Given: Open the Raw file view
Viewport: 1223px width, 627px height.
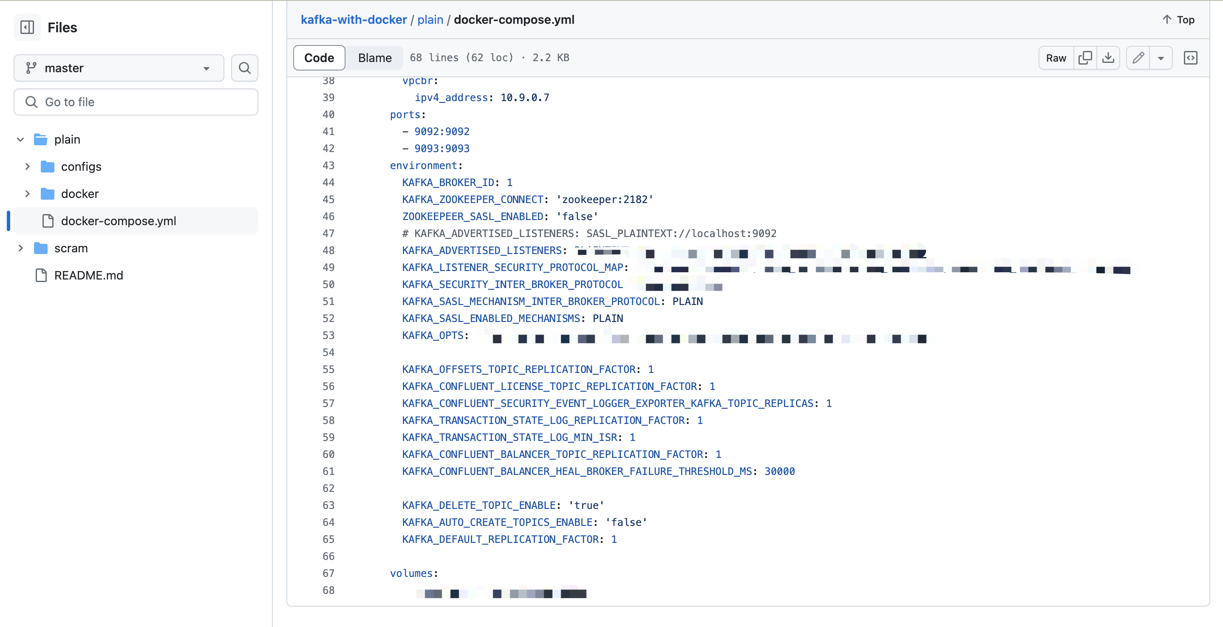Looking at the screenshot, I should coord(1056,58).
